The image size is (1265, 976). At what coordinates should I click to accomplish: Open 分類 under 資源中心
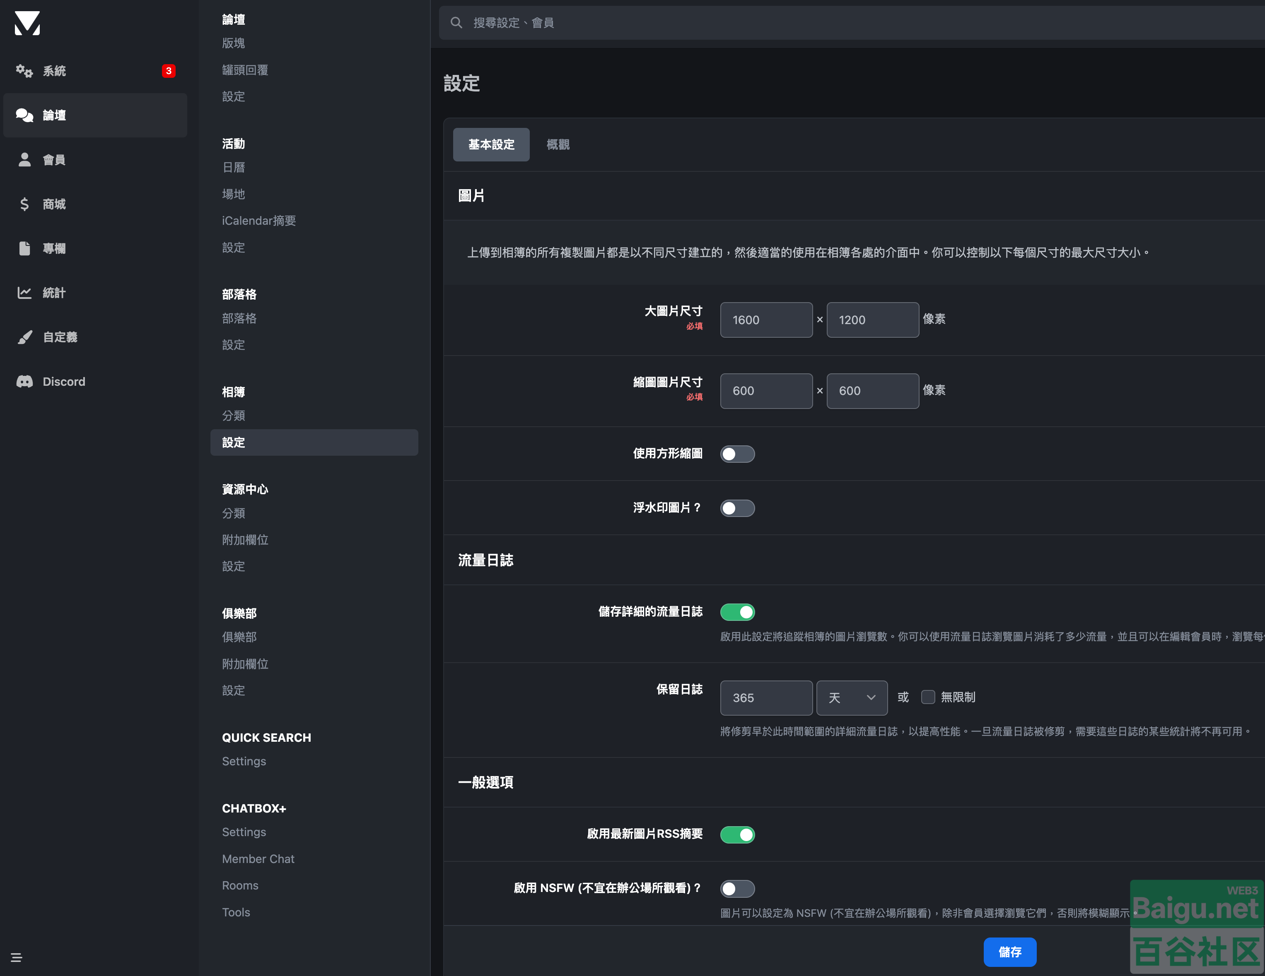(x=234, y=514)
